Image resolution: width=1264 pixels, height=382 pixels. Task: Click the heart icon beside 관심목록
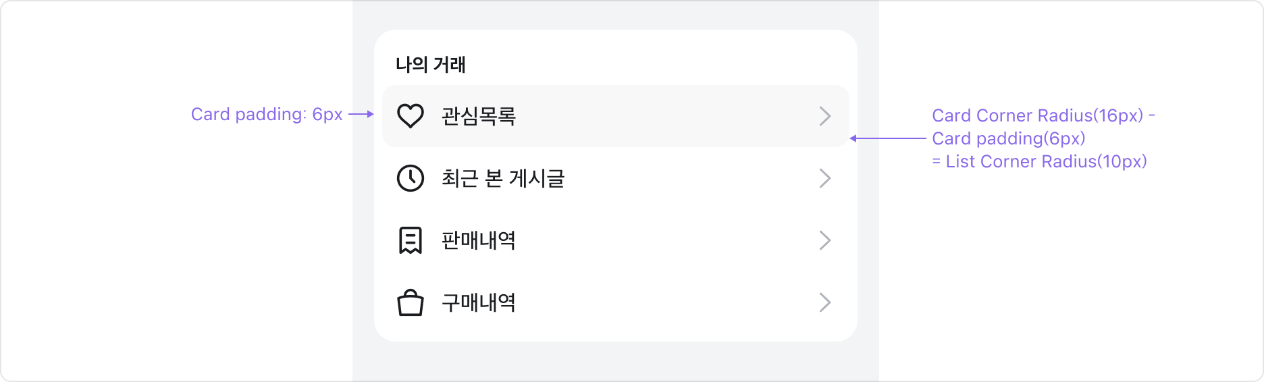pos(410,116)
